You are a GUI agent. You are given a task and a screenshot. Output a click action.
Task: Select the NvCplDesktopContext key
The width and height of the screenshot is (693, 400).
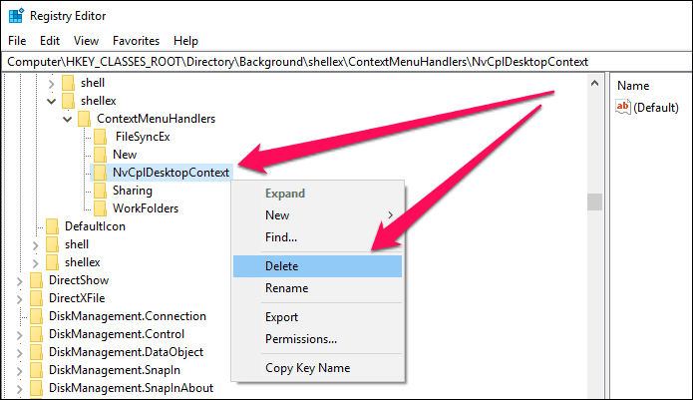(x=171, y=173)
